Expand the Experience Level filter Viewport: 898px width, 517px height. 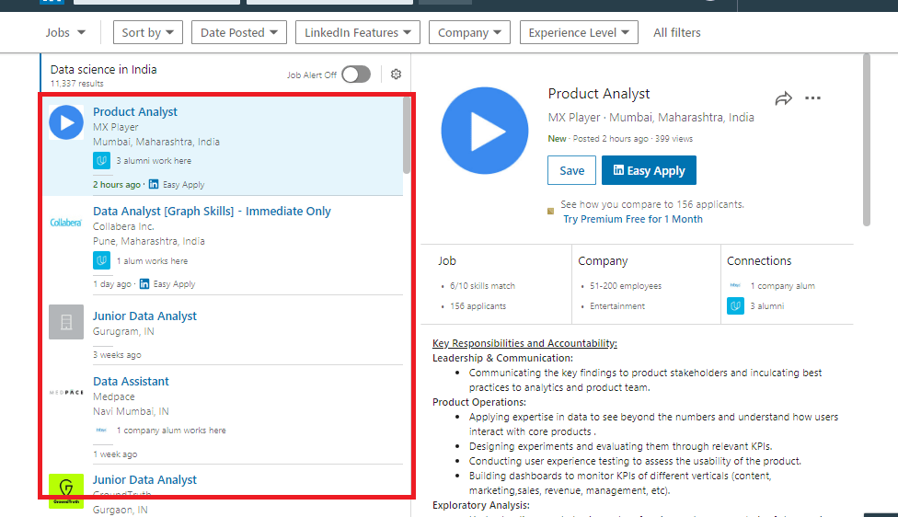tap(579, 32)
